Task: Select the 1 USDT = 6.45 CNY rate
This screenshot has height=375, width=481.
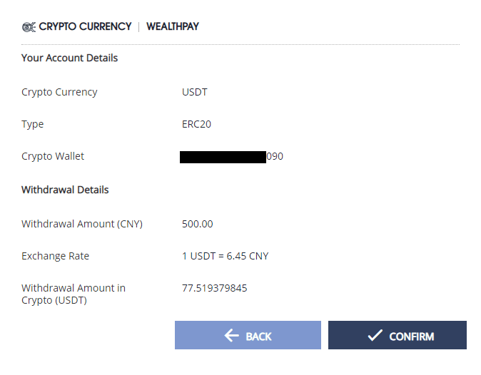Action: coord(226,256)
